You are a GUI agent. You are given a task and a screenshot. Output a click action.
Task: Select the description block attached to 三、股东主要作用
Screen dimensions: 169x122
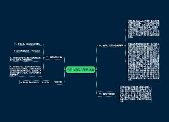pyautogui.click(x=135, y=94)
